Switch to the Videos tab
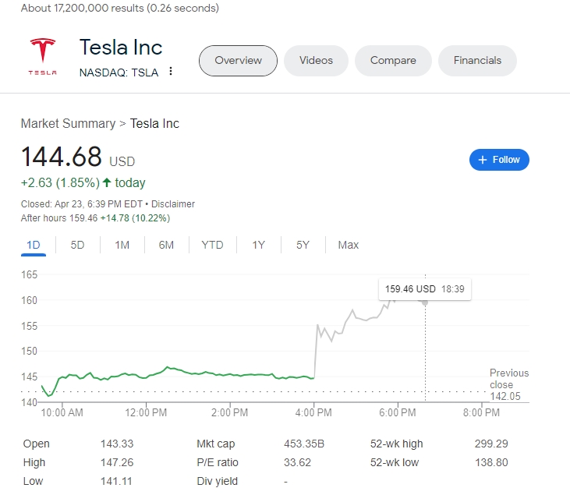The image size is (570, 495). click(316, 61)
